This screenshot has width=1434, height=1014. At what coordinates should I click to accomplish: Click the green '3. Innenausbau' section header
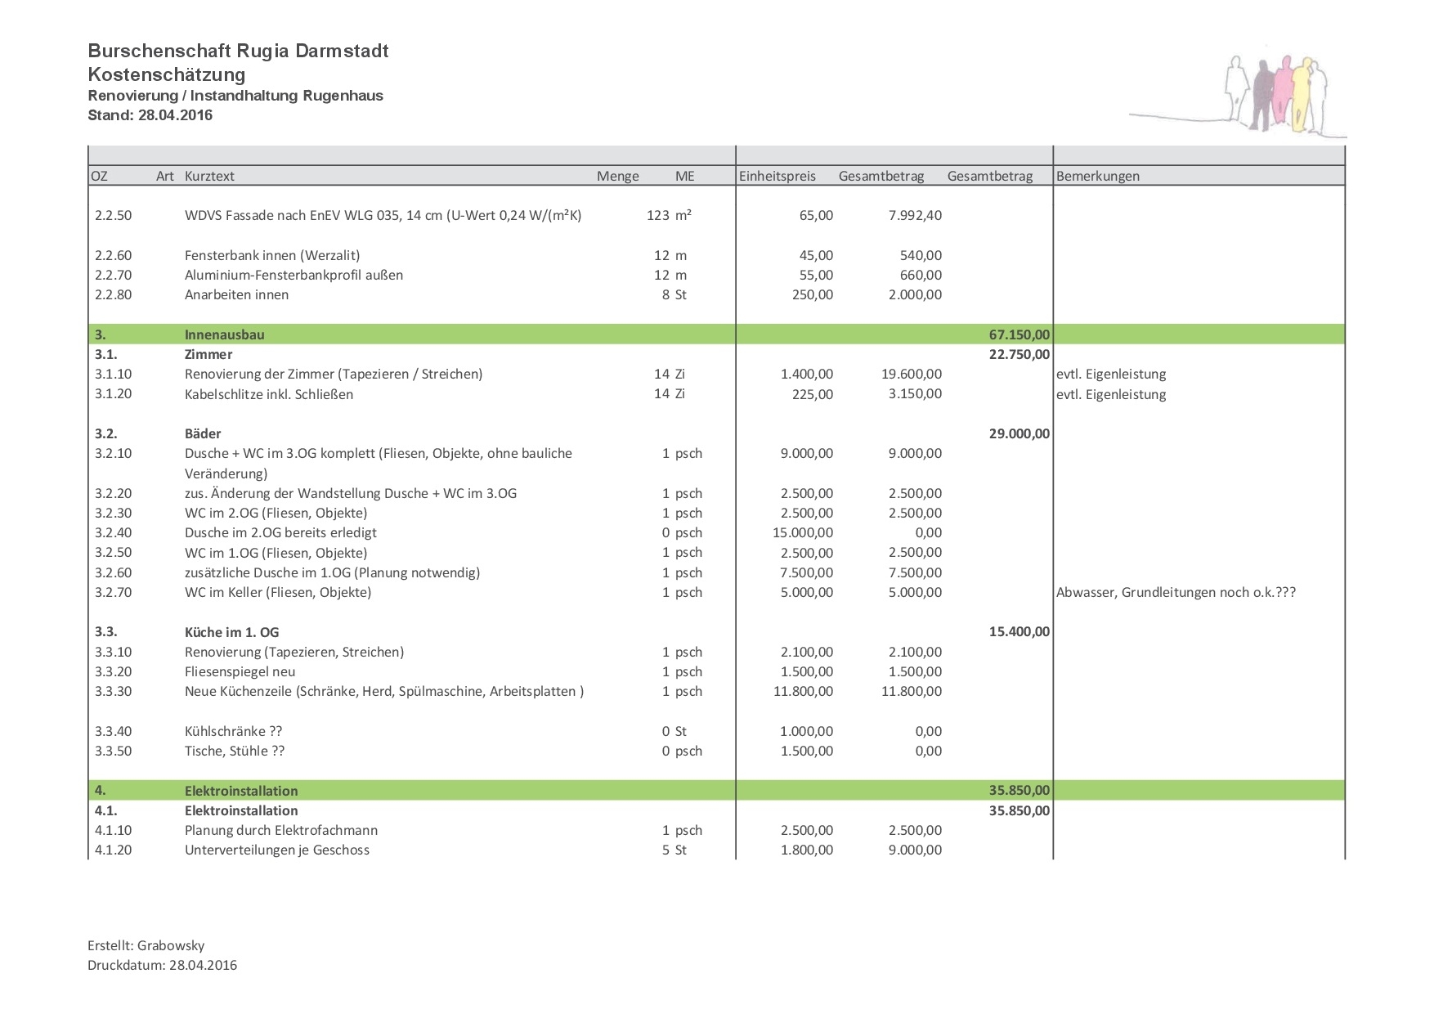715,334
